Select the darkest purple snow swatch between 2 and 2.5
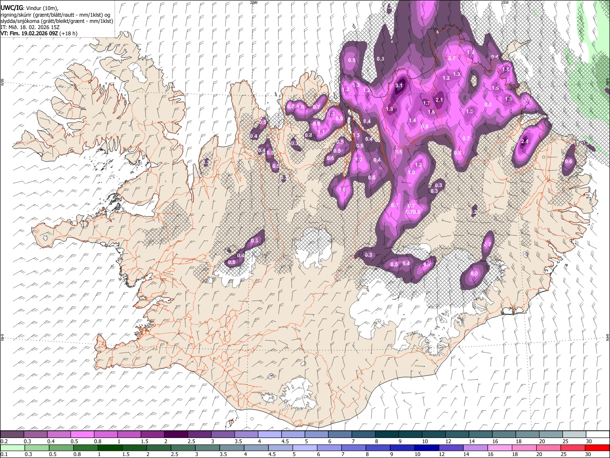610x458 pixels. (176, 434)
